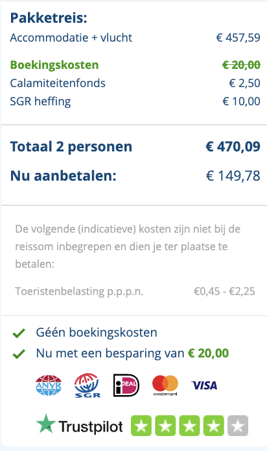Click the VISA logo
This screenshot has height=451, width=267.
[x=204, y=385]
